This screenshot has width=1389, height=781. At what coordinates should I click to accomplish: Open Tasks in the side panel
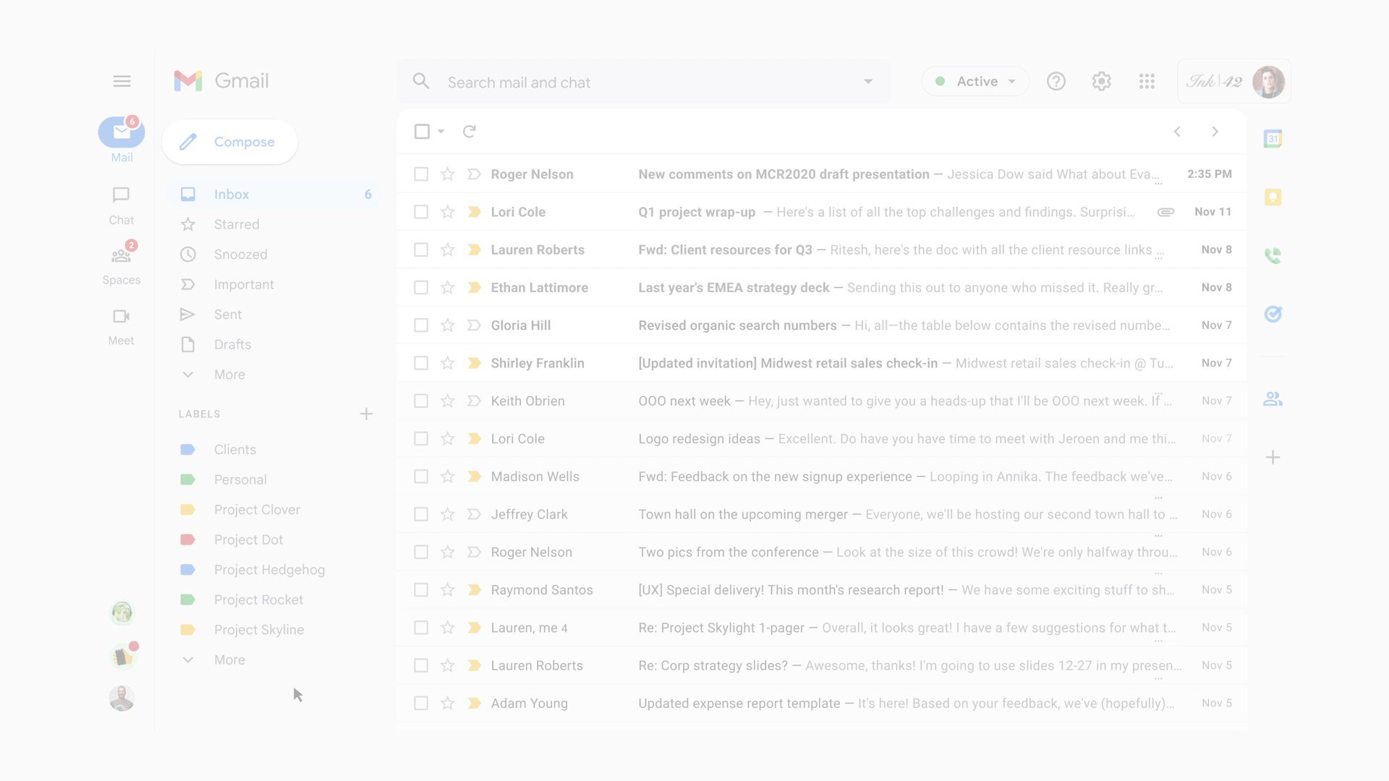click(1273, 314)
